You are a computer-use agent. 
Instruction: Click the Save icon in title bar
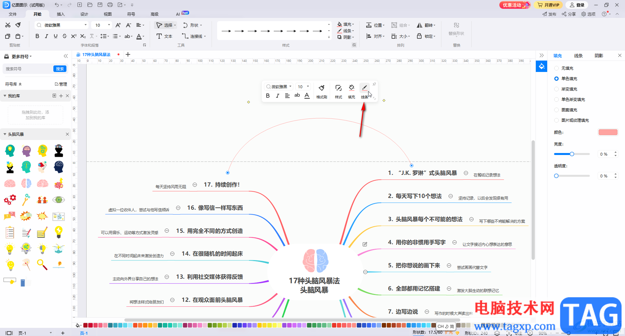pyautogui.click(x=100, y=5)
